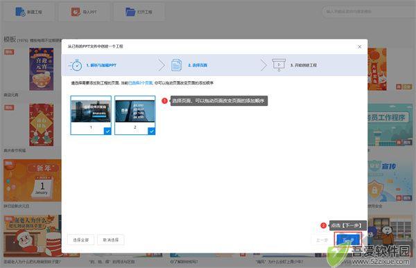Click the open project folder icon (打开工程)
Image resolution: width=416 pixels, height=268 pixels.
(x=130, y=12)
